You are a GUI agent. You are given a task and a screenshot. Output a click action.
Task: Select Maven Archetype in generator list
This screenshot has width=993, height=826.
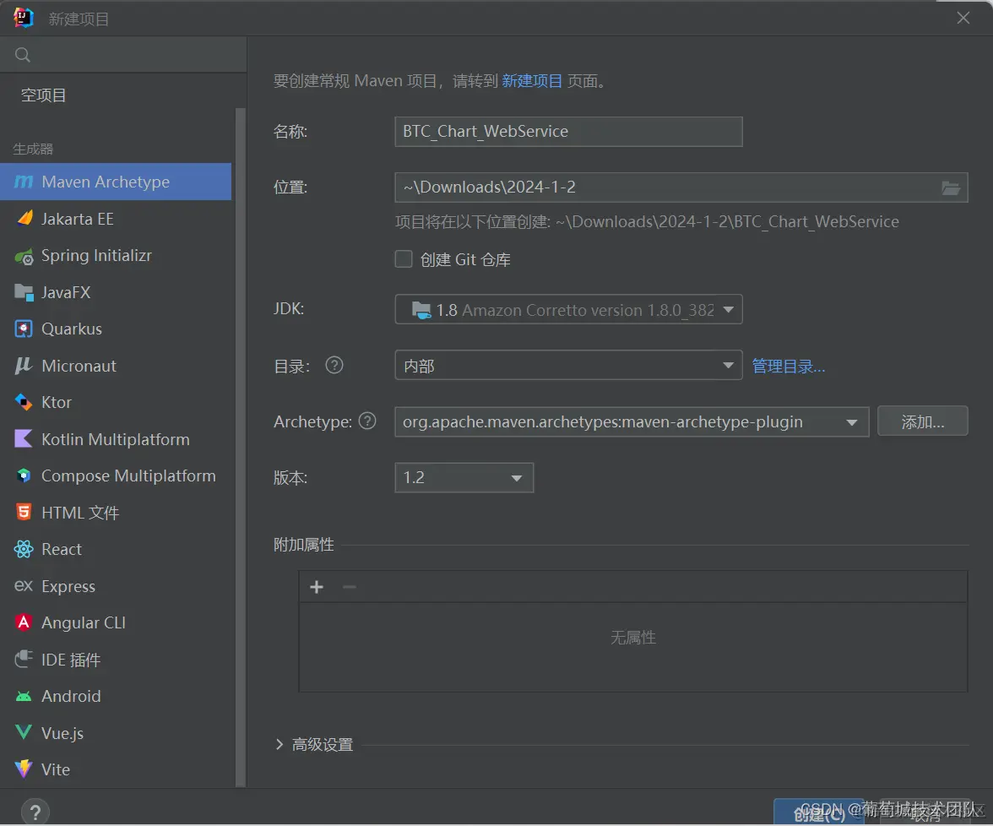pos(116,182)
